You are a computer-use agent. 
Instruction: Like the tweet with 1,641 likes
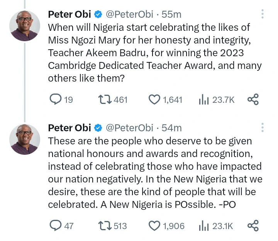154,100
